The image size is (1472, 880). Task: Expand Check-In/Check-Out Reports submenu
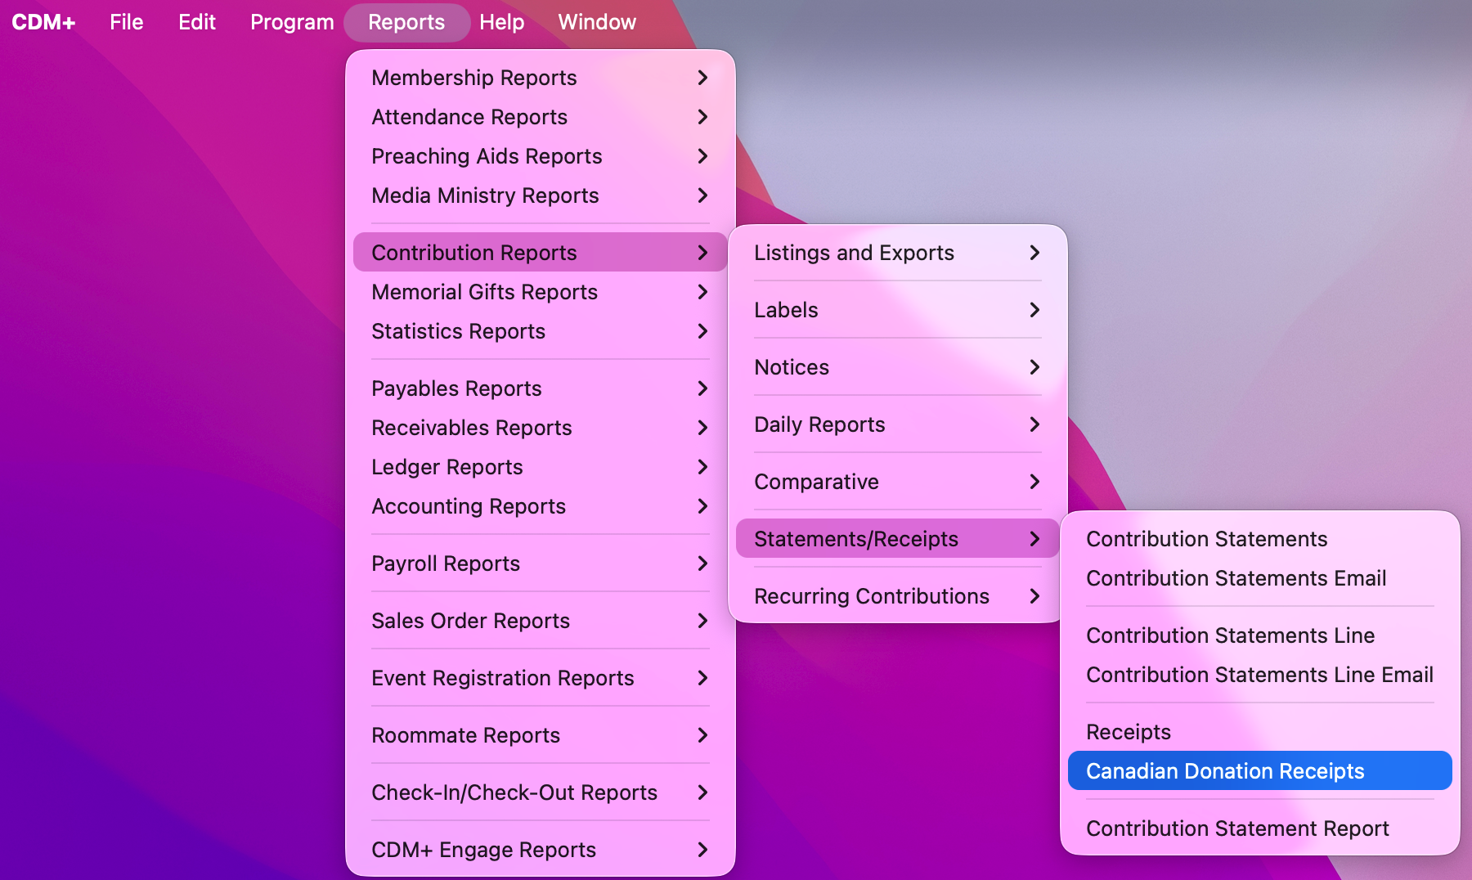[x=540, y=792]
